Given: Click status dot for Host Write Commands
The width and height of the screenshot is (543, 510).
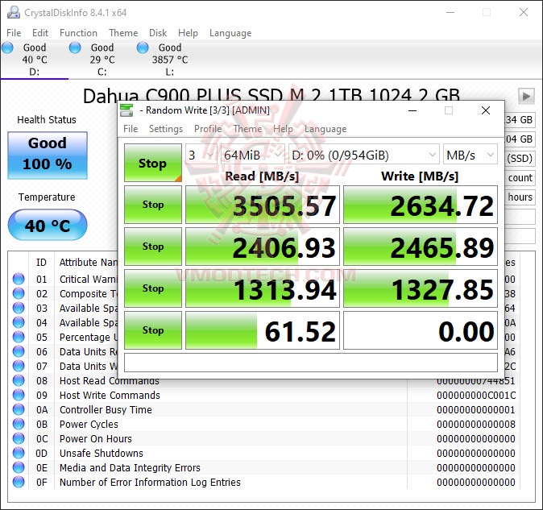Looking at the screenshot, I should point(19,395).
